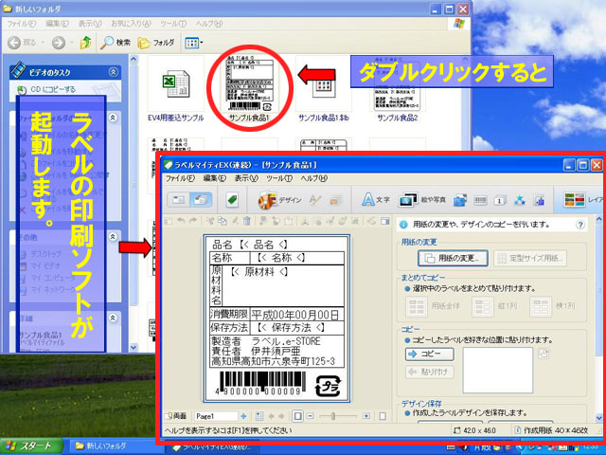The height and width of the screenshot is (455, 606).
Task: Click right panel scroll down arrow
Action: click(598, 418)
